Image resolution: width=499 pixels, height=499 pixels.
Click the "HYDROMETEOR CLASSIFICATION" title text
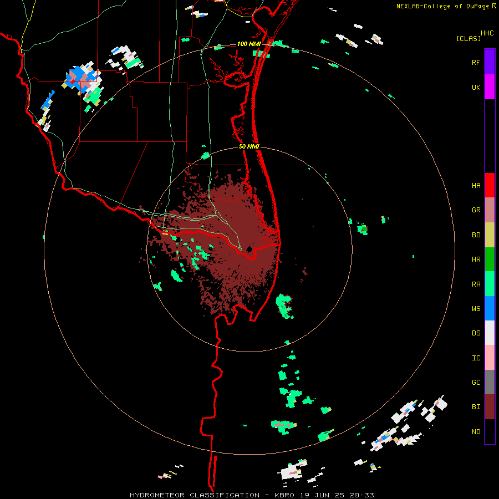point(195,495)
